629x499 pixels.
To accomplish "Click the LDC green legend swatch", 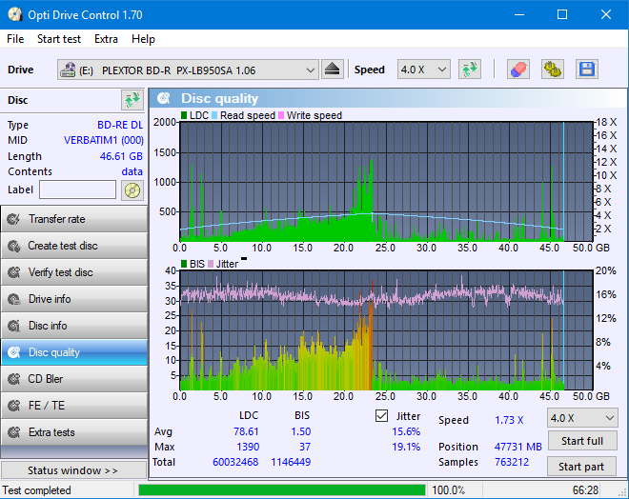I will tap(184, 115).
